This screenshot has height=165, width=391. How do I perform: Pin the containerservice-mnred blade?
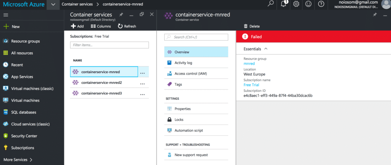pyautogui.click(x=375, y=15)
